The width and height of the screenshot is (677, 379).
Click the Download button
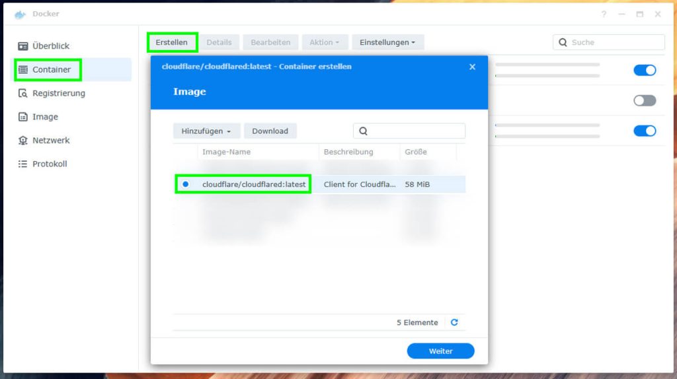tap(270, 131)
